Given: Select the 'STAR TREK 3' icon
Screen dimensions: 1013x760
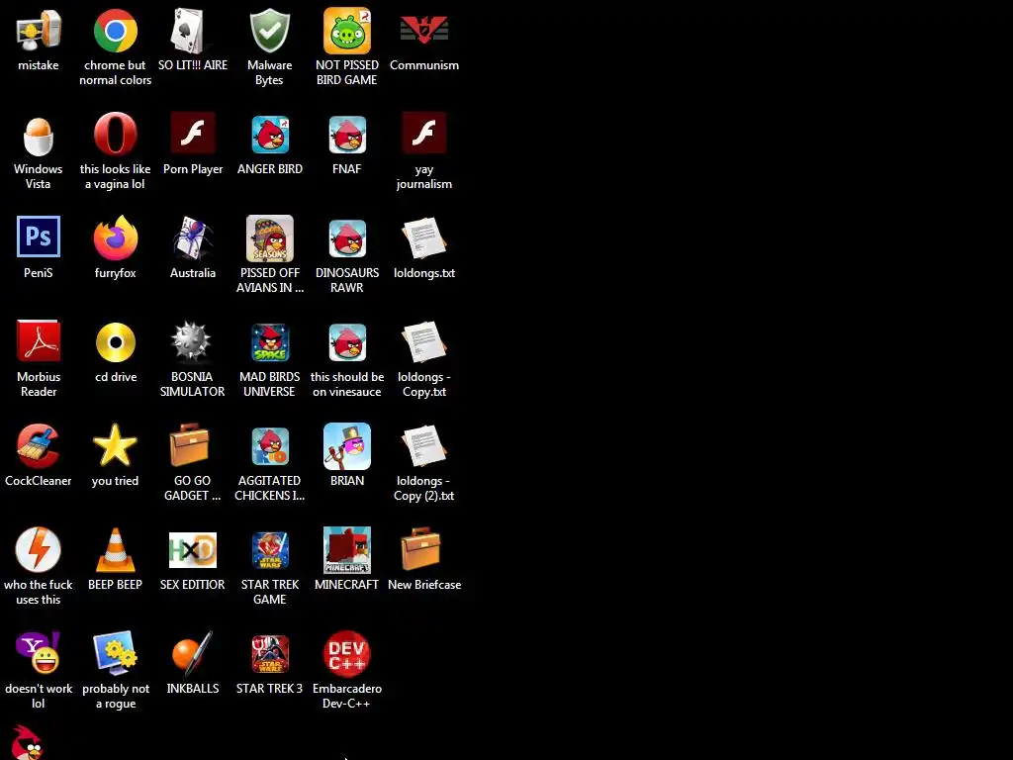Looking at the screenshot, I should pos(269,654).
